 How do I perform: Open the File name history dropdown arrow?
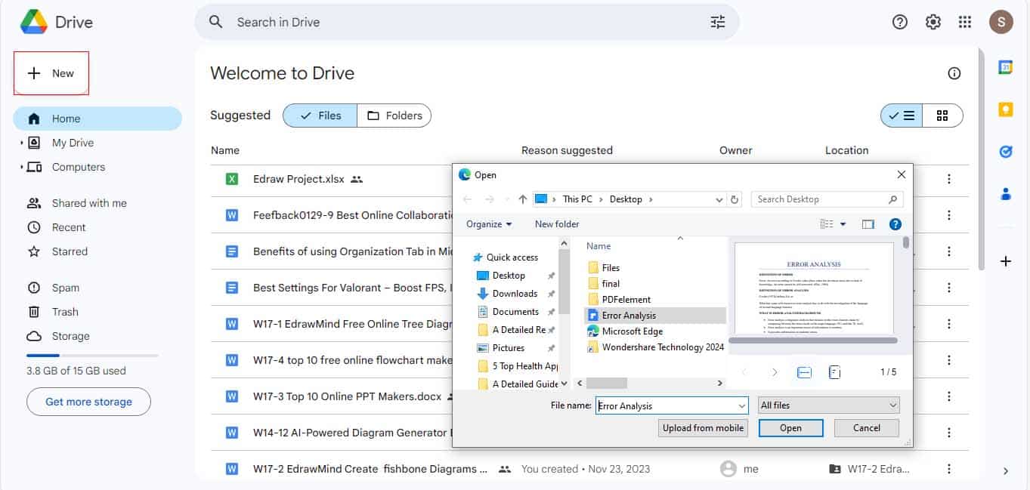click(x=741, y=405)
